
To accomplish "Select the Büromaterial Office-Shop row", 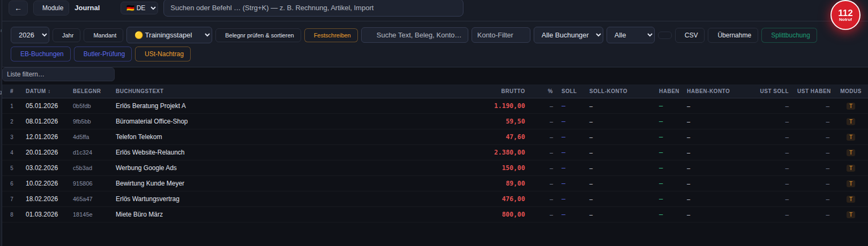I will point(434,121).
